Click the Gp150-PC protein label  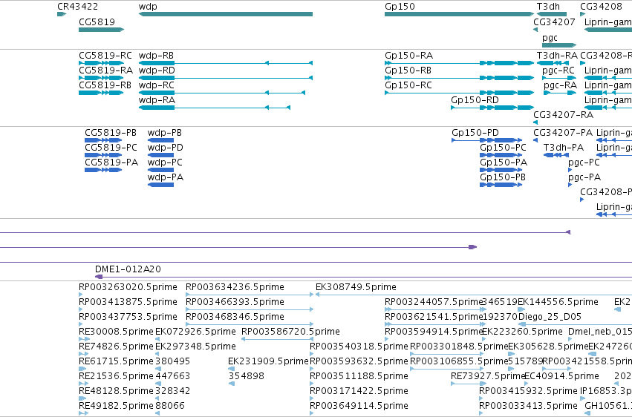(503, 148)
